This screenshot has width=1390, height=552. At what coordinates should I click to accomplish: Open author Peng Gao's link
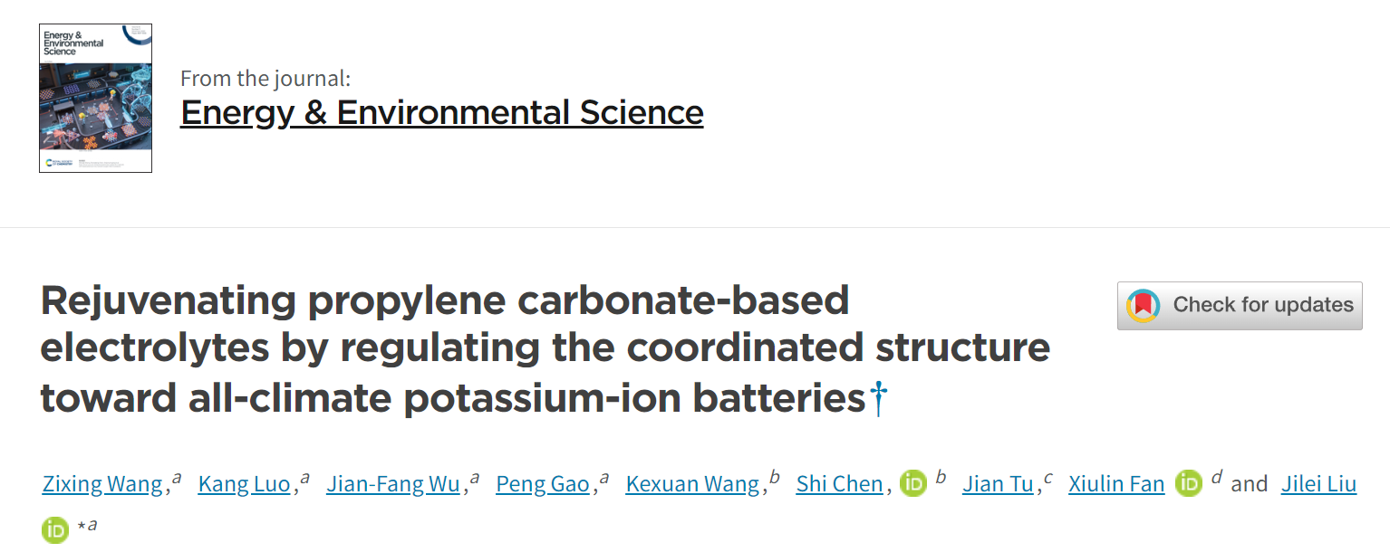coord(543,484)
